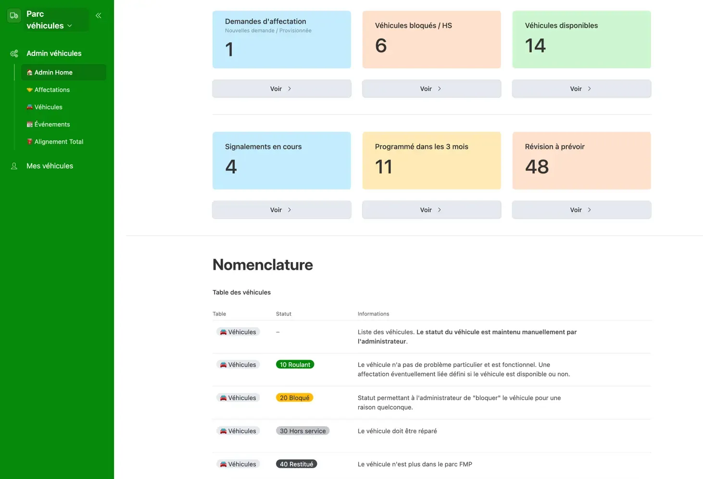Click Voir under Révision à prévoir
The image size is (703, 479).
[582, 210]
